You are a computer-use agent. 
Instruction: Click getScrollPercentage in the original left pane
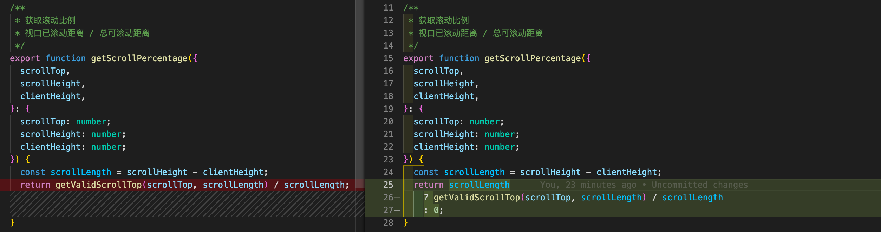[139, 58]
